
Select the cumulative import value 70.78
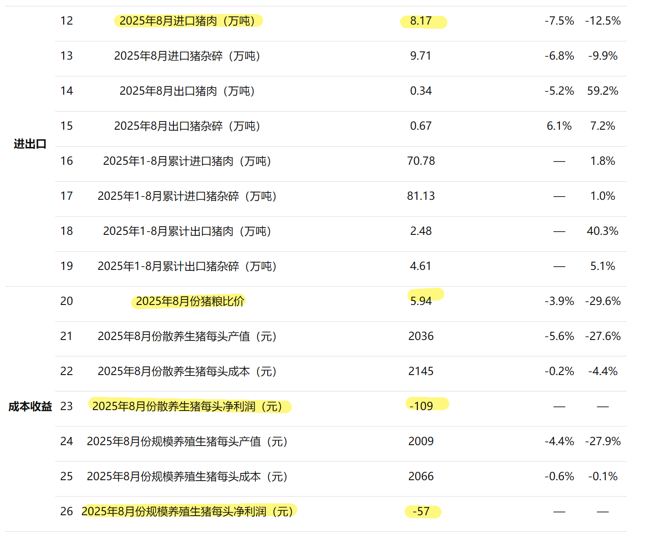421,161
